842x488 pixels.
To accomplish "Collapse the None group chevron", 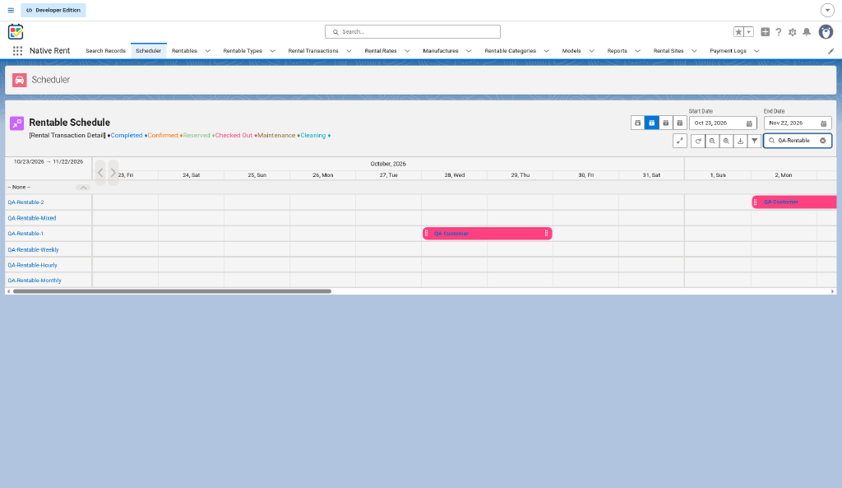I will 83,188.
